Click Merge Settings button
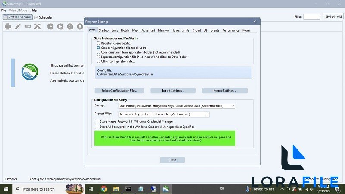 (x=225, y=91)
